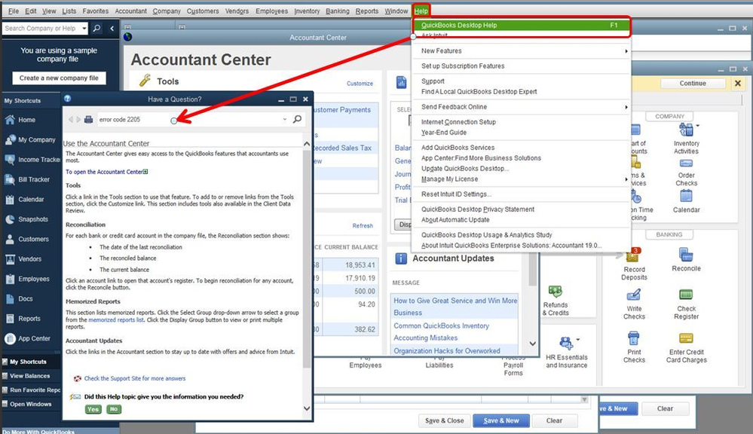Click back arrow in help window
753x434 pixels.
(71, 120)
